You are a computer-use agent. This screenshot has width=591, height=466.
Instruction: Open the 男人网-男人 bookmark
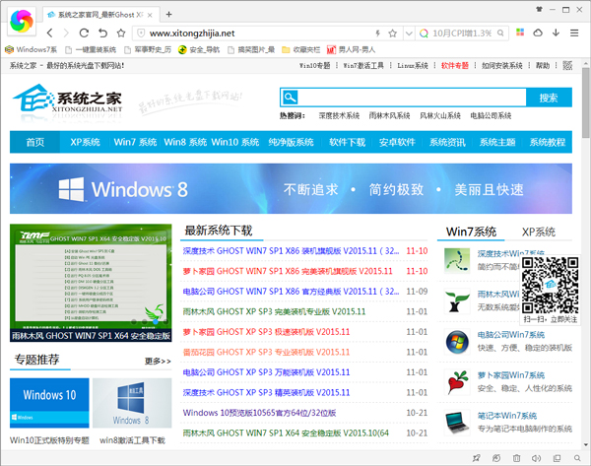coord(351,50)
